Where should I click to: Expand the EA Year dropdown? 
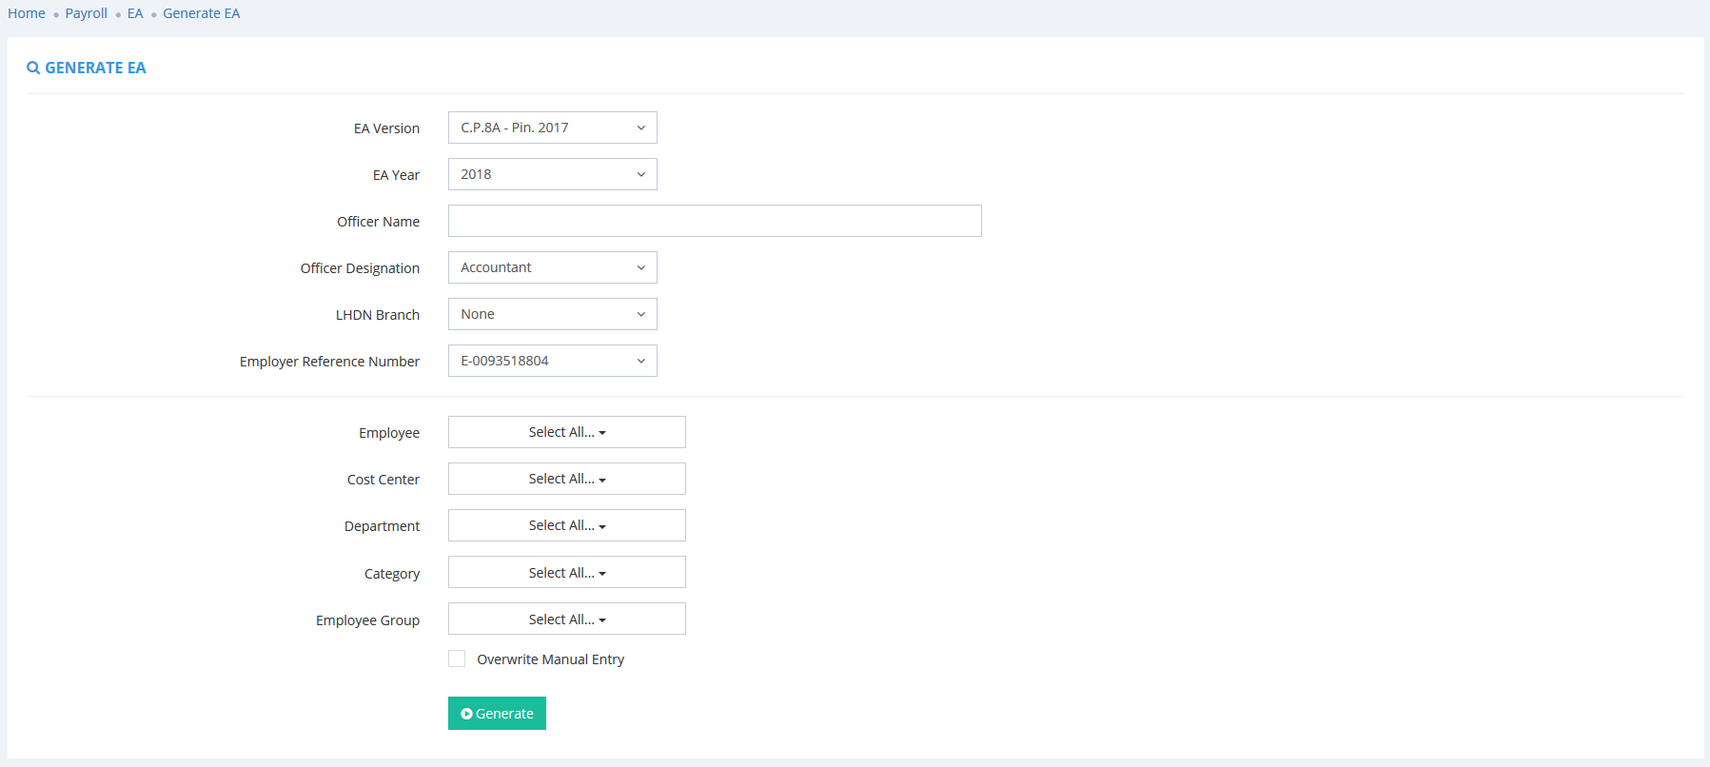click(x=552, y=174)
